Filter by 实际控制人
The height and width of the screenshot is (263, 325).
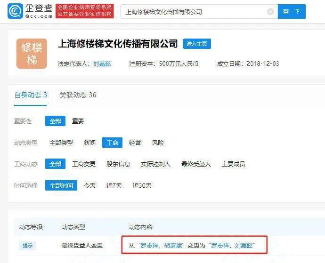(155, 164)
